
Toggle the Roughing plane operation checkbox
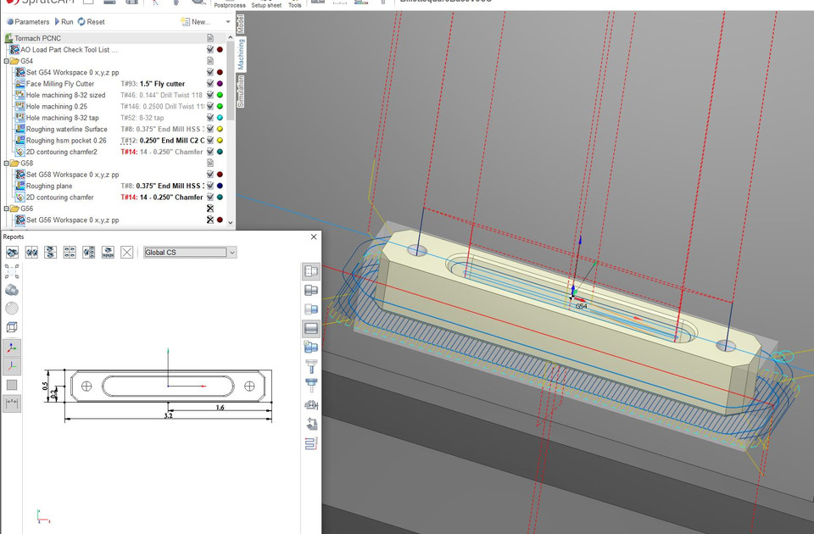click(x=210, y=186)
